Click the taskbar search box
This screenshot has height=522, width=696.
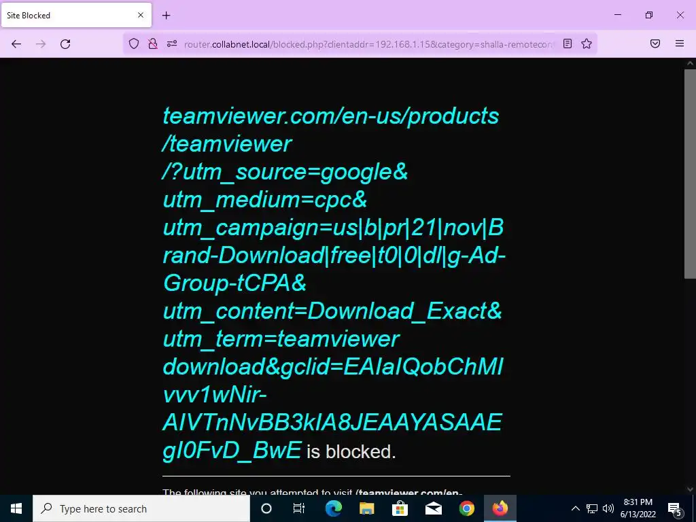(x=141, y=508)
